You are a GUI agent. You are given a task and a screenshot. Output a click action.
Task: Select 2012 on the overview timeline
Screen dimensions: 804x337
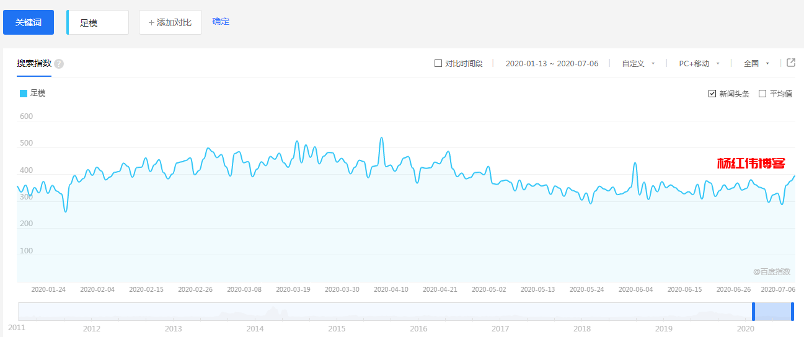point(92,328)
